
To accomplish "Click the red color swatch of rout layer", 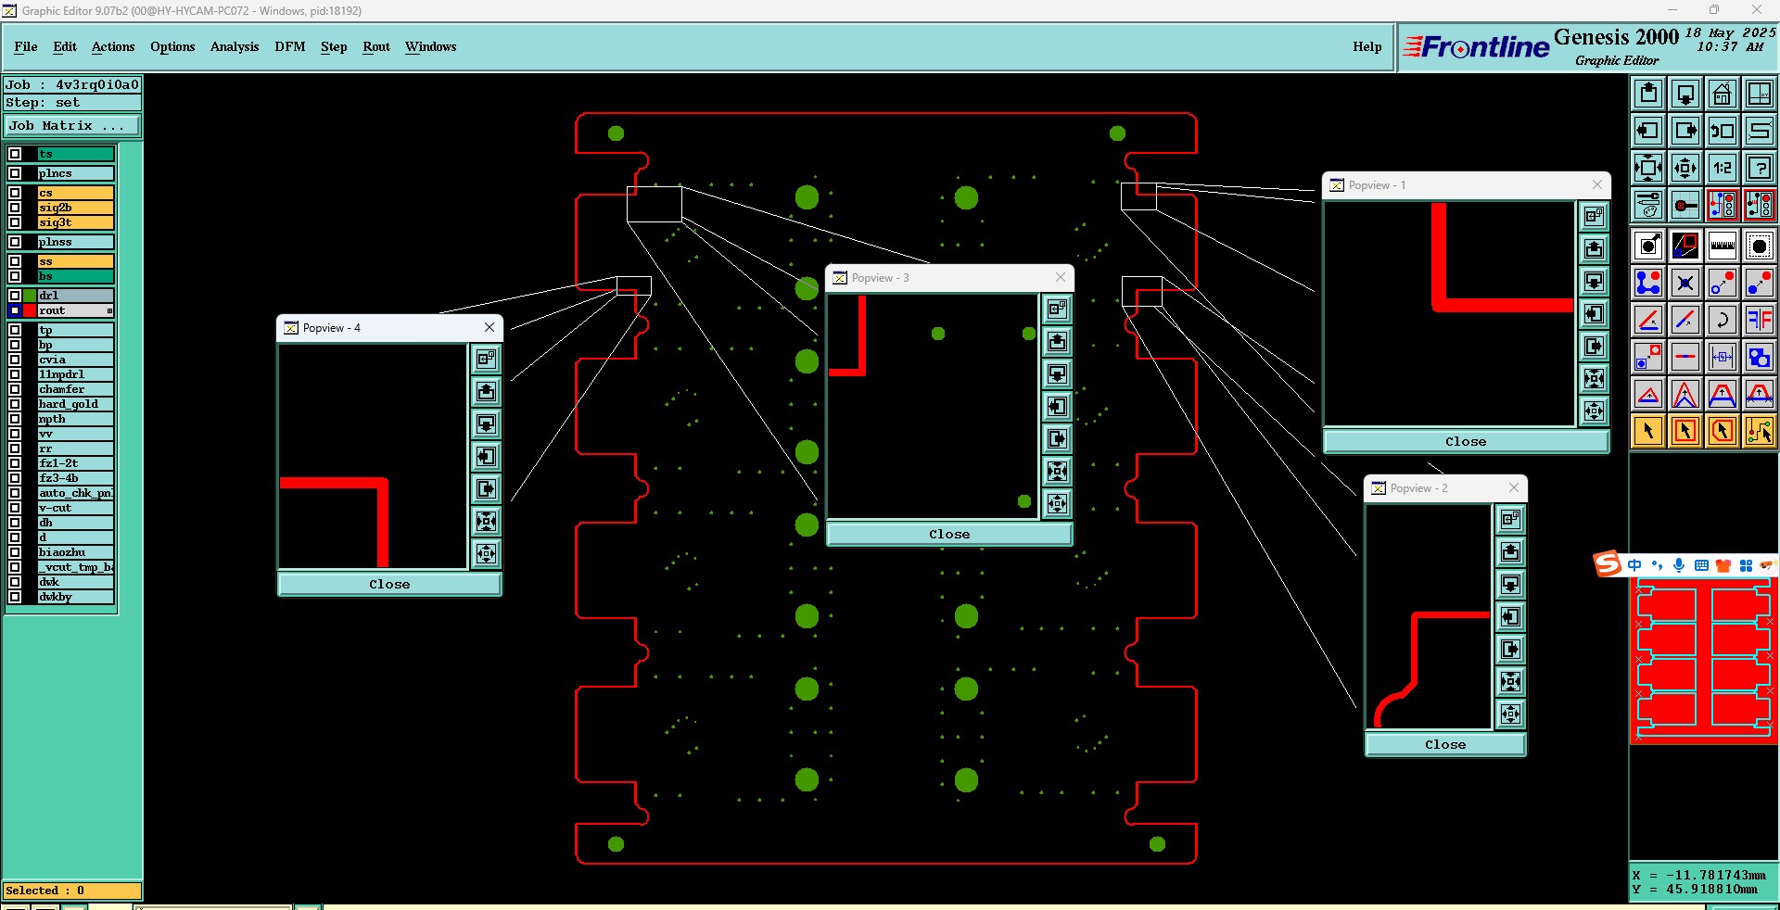I will click(x=30, y=310).
